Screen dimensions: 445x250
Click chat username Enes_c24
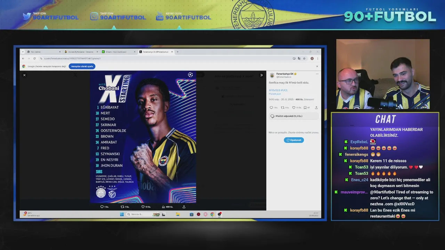[359, 180]
